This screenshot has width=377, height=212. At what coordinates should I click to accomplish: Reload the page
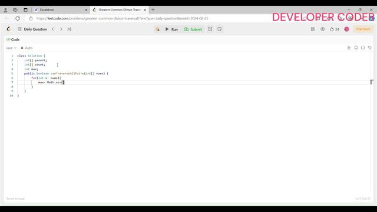(x=18, y=18)
